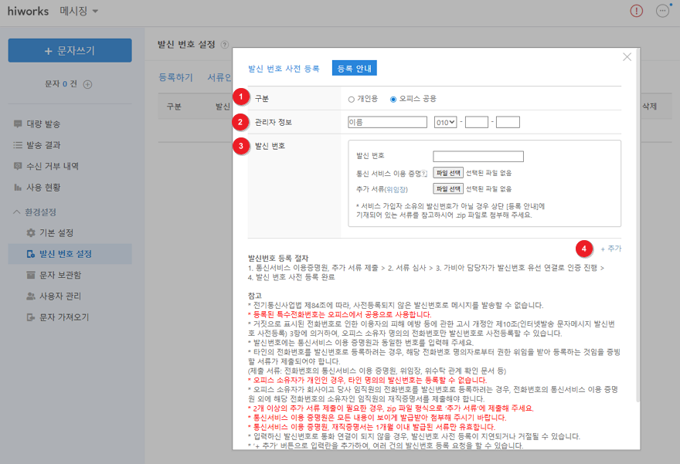680x464 pixels.
Task: Open the 010 phone prefix dropdown
Action: coord(446,122)
